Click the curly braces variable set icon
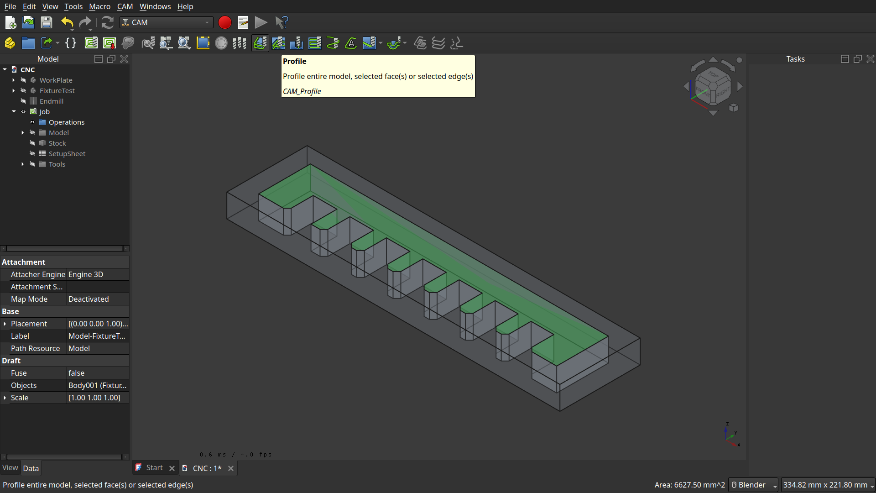The height and width of the screenshot is (493, 876). (x=71, y=43)
